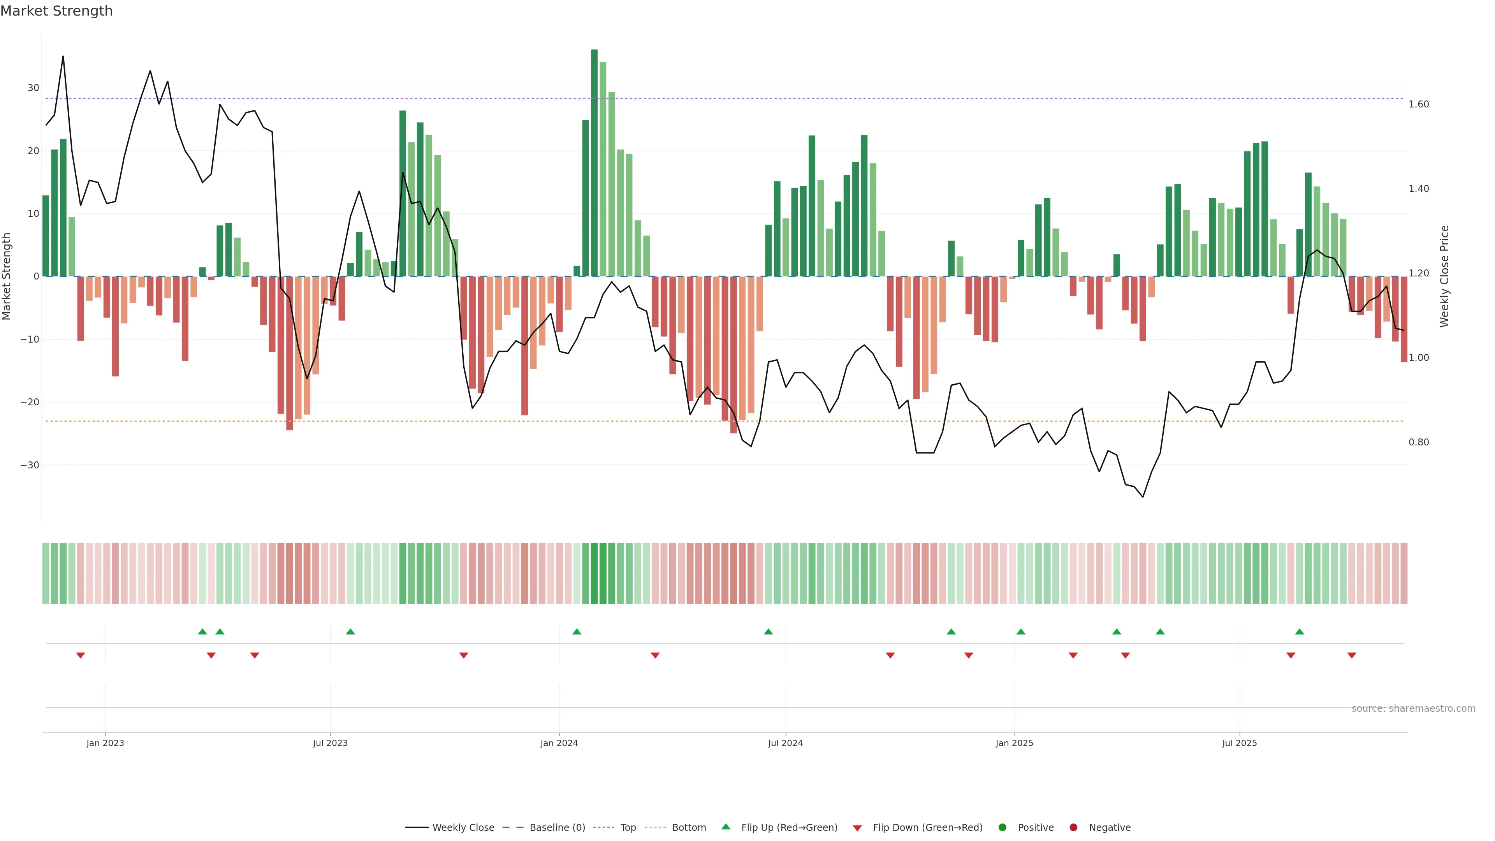
Task: Click the green Positive legend dot
Action: click(1002, 828)
